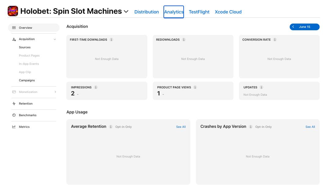Open Acquisition section in sidebar

coord(27,39)
